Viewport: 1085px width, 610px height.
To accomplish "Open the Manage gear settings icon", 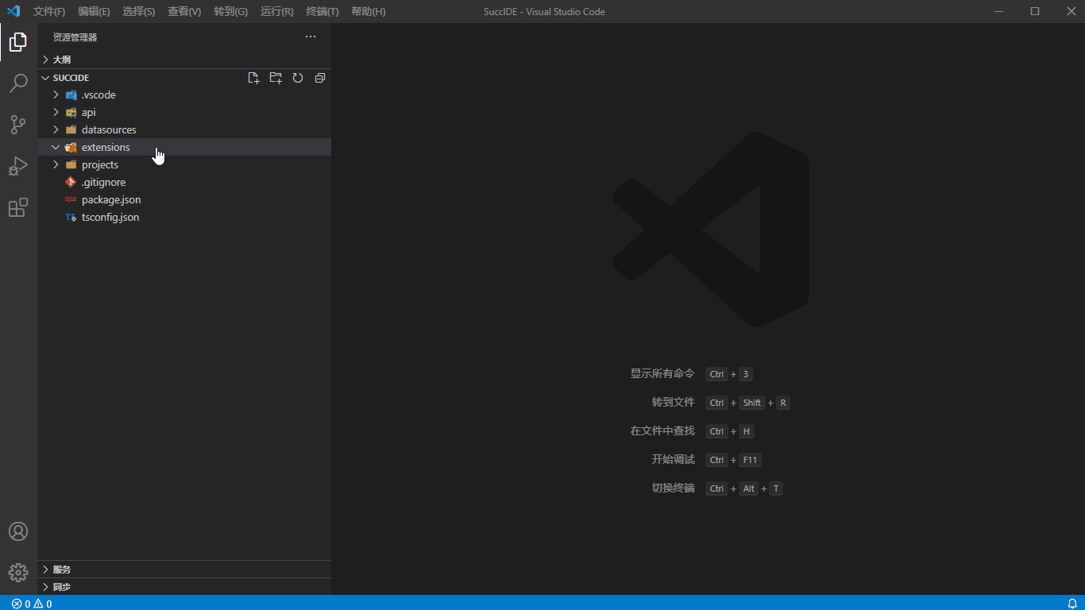I will tap(18, 572).
